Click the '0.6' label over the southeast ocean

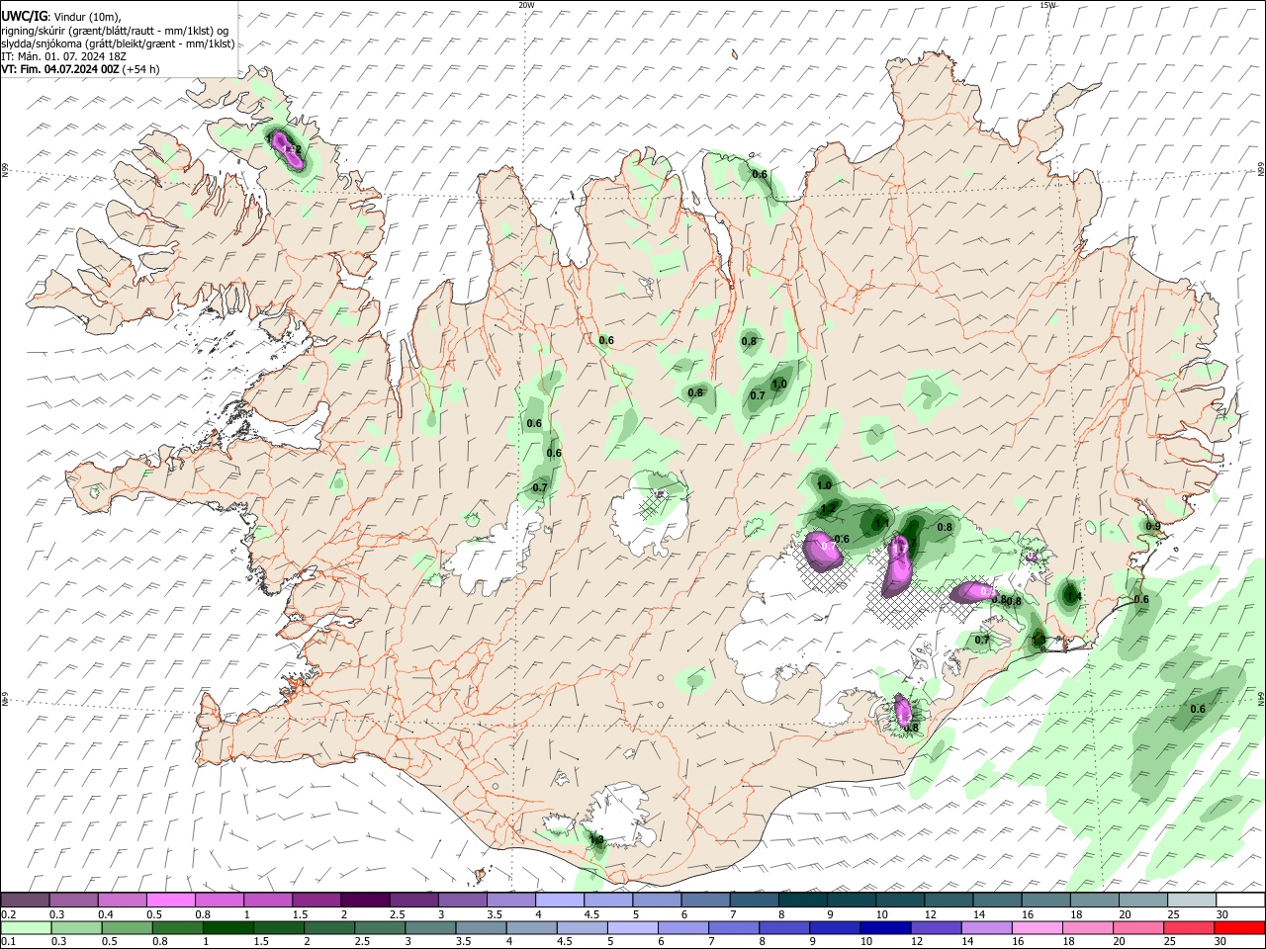coord(1198,709)
